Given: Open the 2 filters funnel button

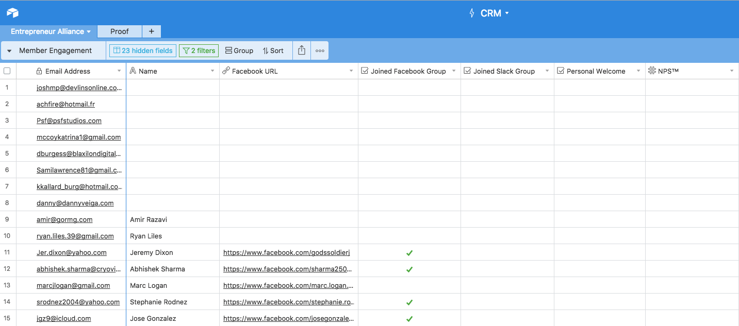Looking at the screenshot, I should click(199, 50).
